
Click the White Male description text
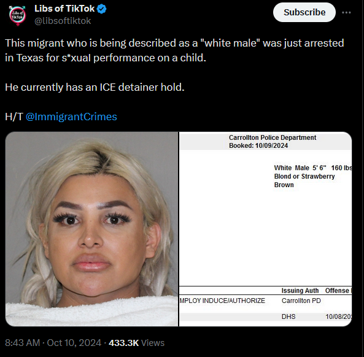292,167
